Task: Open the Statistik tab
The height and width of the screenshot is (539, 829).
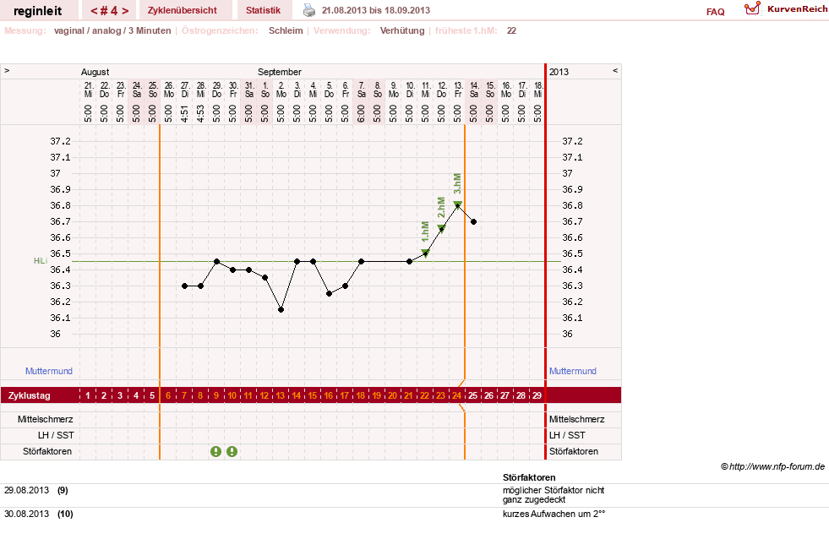Action: pos(264,10)
